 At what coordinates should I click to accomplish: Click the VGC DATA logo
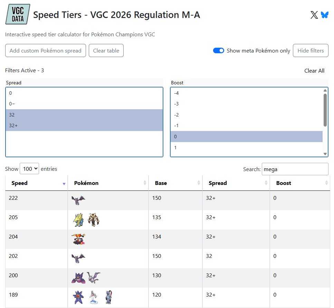[18, 14]
